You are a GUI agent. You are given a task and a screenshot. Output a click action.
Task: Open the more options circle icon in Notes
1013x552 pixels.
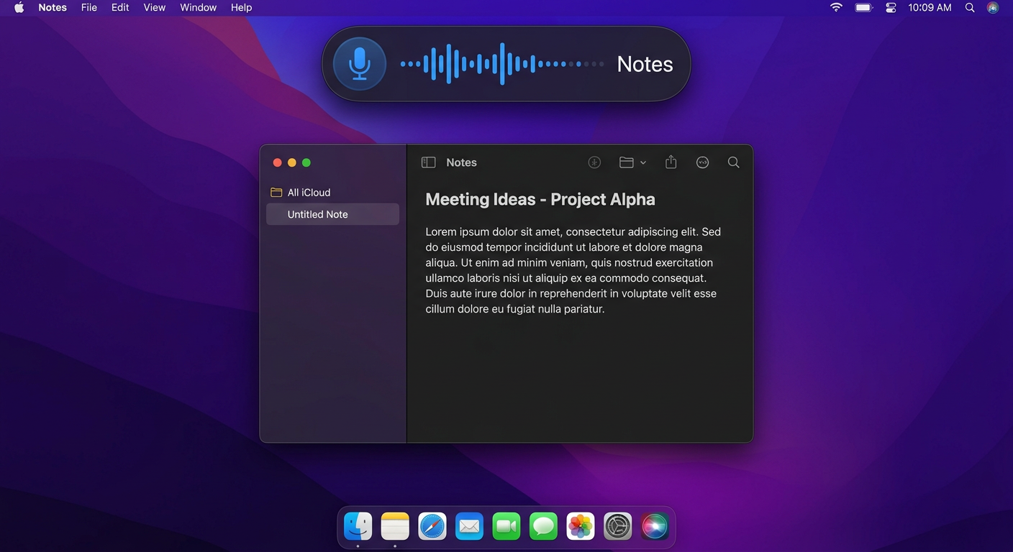pos(702,162)
